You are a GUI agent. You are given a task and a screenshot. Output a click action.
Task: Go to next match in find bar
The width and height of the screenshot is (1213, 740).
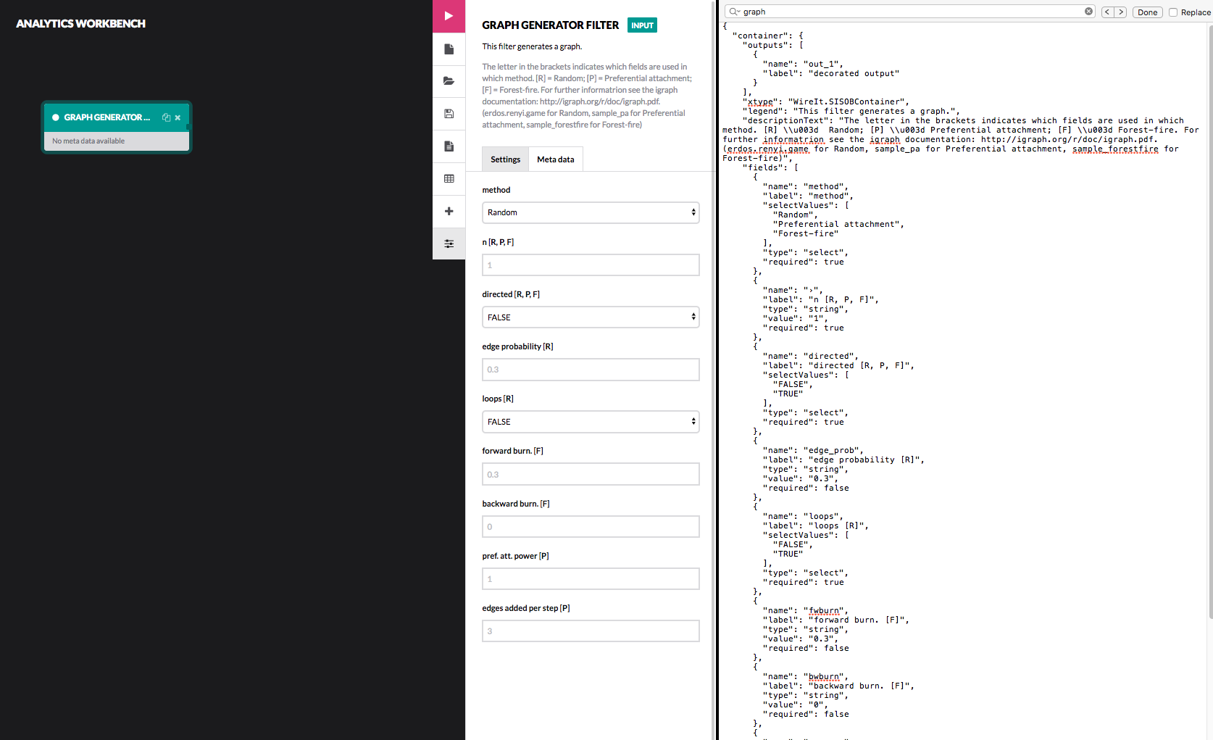click(1120, 12)
